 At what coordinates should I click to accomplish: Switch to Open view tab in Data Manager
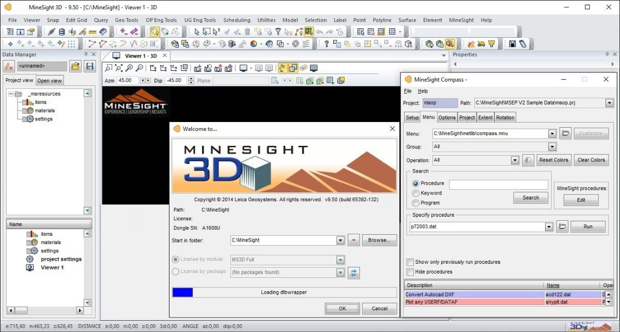(x=50, y=81)
